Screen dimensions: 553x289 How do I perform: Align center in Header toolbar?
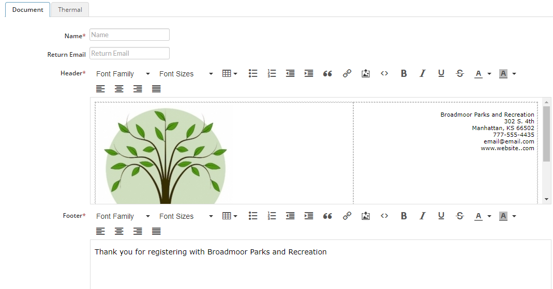tap(119, 89)
